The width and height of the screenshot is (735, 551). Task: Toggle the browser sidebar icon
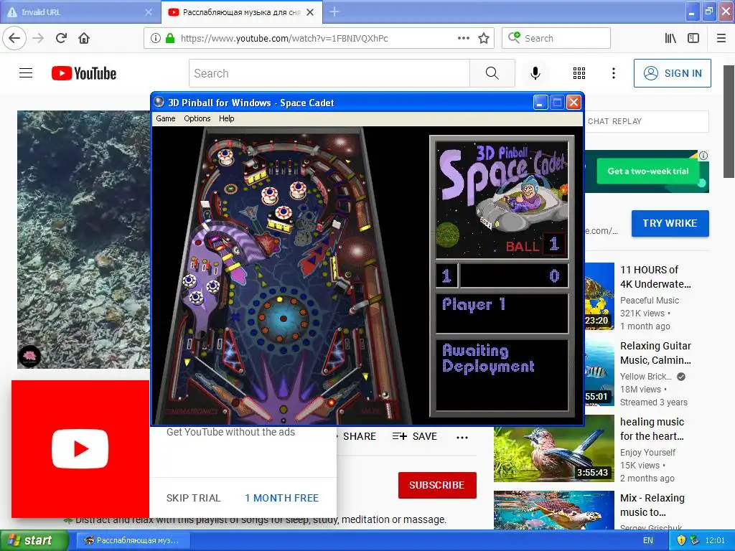pos(693,39)
